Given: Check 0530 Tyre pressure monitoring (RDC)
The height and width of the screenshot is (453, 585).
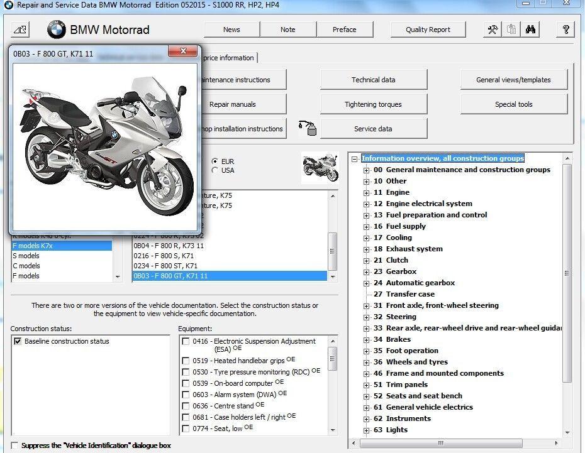Looking at the screenshot, I should 186,372.
